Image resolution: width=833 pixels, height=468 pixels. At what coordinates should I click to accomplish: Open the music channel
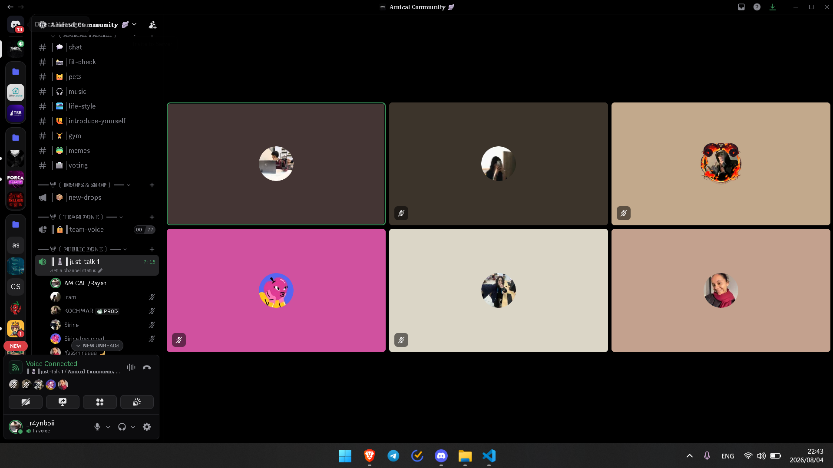[97, 92]
